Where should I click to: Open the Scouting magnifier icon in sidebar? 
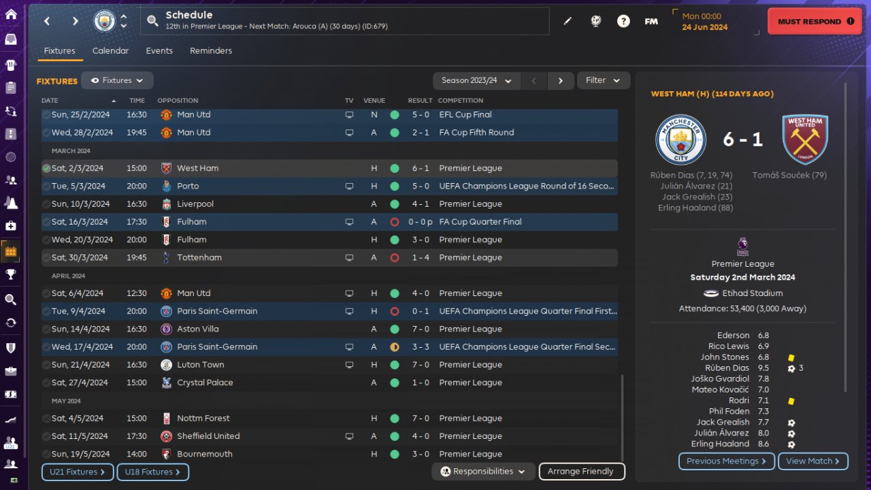(x=11, y=299)
